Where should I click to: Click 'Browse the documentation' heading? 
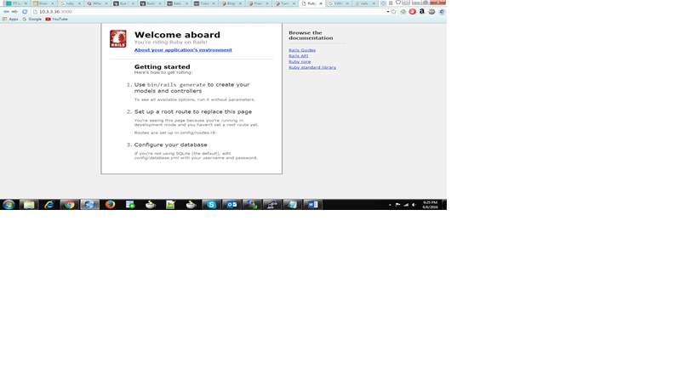[x=311, y=36]
